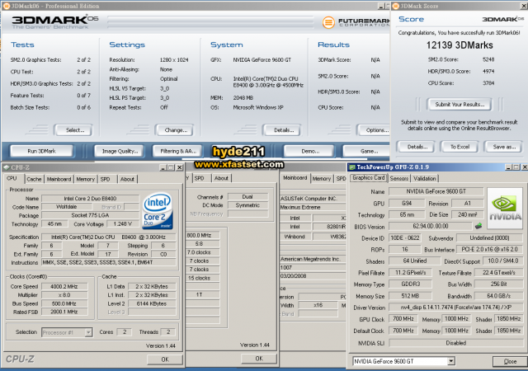Switch to the Mainboard tab in front CPU-Z window
The width and height of the screenshot is (528, 371).
click(59, 179)
